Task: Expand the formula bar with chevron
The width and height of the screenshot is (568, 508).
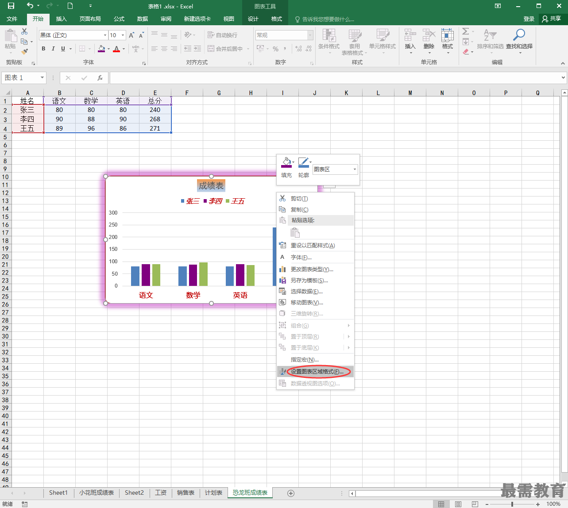Action: [x=563, y=77]
